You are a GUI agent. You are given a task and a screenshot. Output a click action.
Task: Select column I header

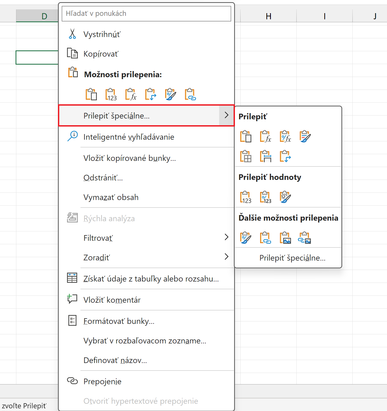(x=325, y=16)
